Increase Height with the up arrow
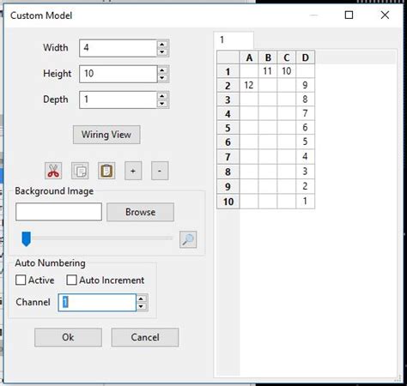The image size is (407, 386). pos(162,70)
